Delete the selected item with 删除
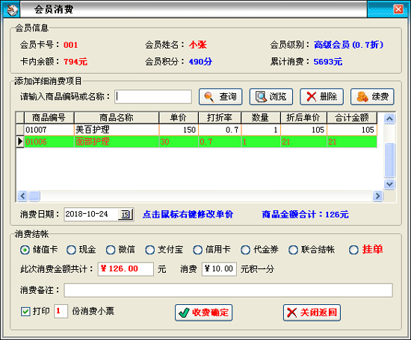411x340 pixels. pos(321,96)
